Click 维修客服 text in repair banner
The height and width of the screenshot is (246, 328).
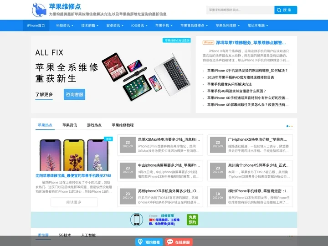coord(167,215)
